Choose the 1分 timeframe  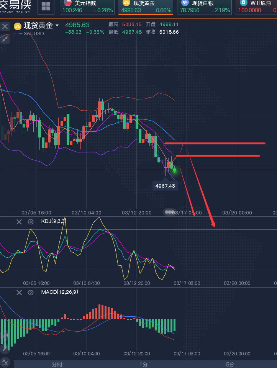pos(143,365)
